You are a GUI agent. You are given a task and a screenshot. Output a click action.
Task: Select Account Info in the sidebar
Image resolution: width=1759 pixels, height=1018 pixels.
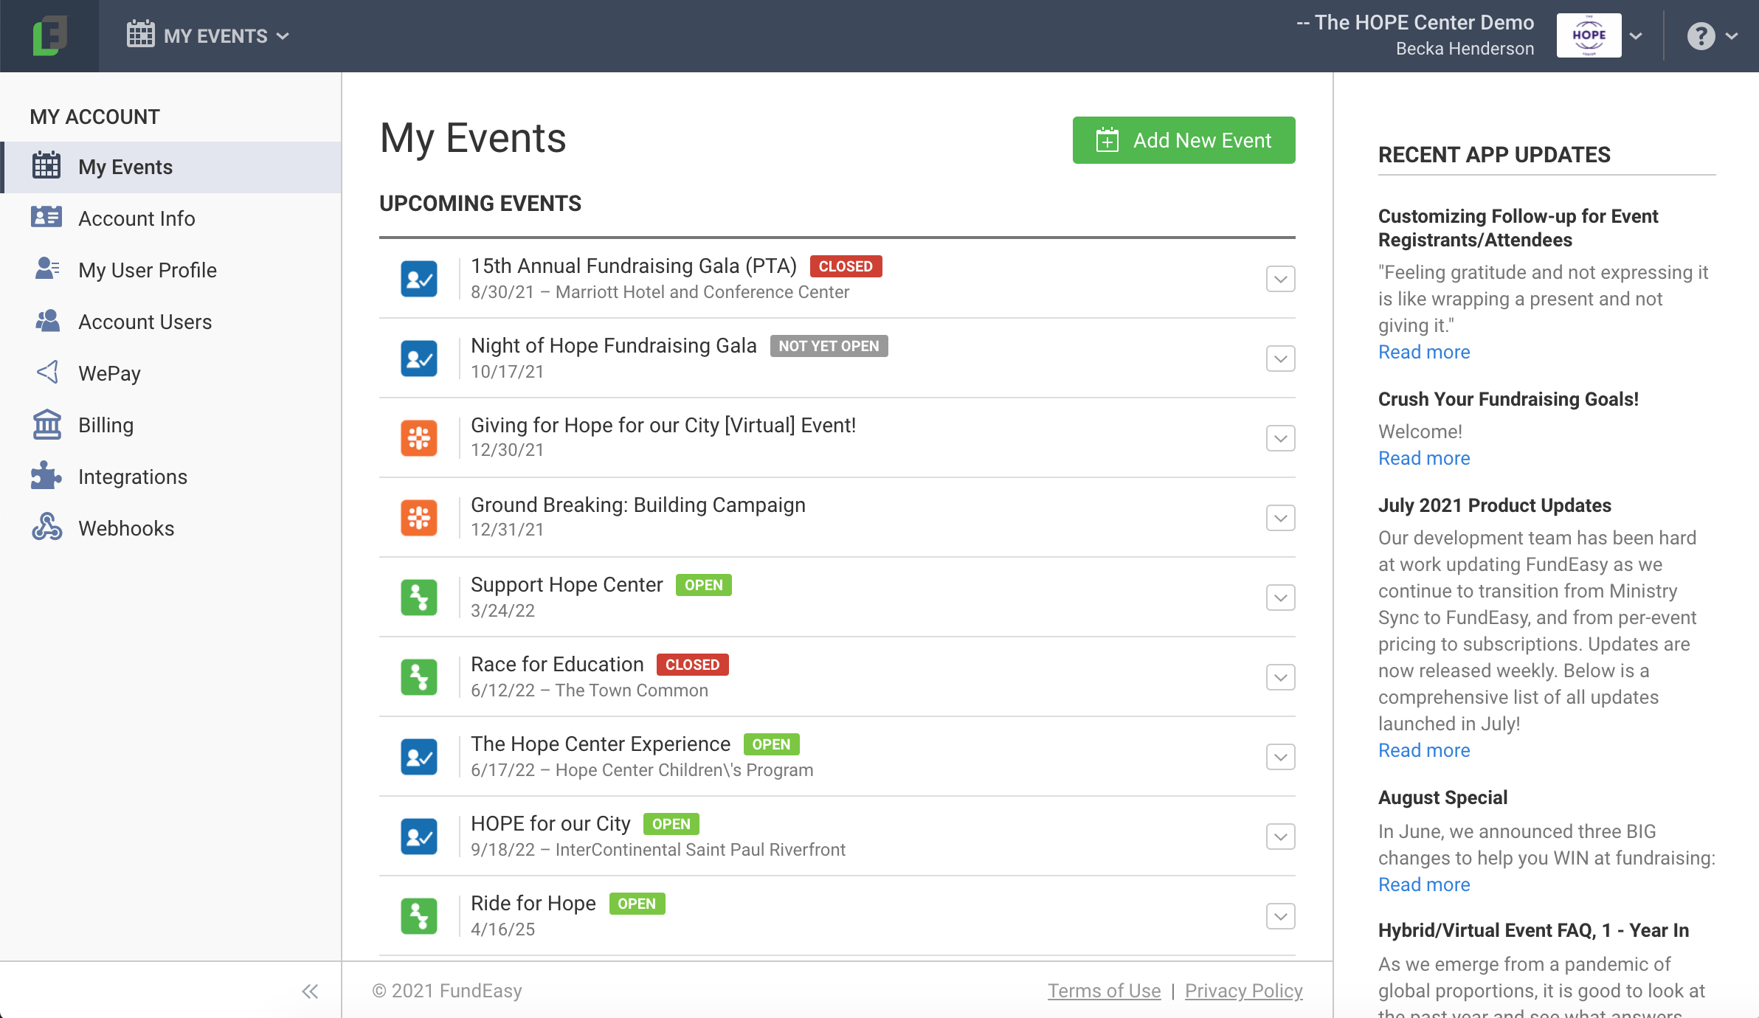coord(136,218)
